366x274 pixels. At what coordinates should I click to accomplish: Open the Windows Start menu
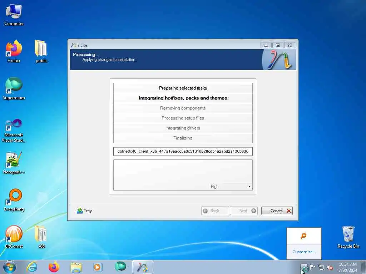[x=10, y=267]
